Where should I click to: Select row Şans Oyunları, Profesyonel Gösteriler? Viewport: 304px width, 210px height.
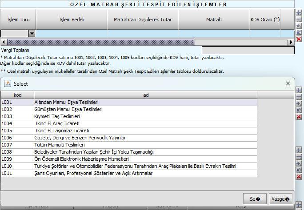(x=129, y=173)
